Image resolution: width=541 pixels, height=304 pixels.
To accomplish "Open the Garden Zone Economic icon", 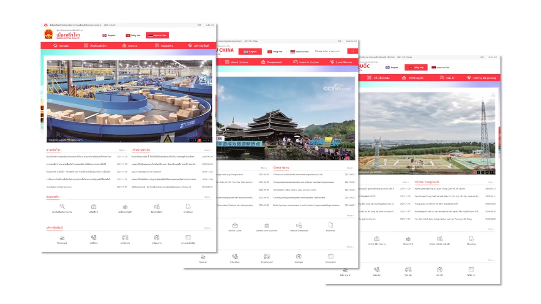I will click(267, 225).
